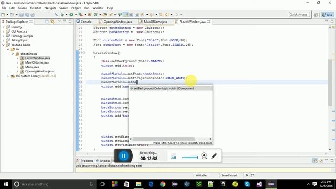Expand the Taking Input project
336x189 pixels.
click(3, 40)
